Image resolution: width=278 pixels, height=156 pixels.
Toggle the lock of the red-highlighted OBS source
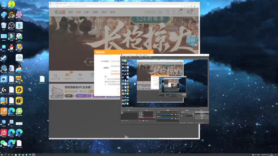click(x=155, y=117)
